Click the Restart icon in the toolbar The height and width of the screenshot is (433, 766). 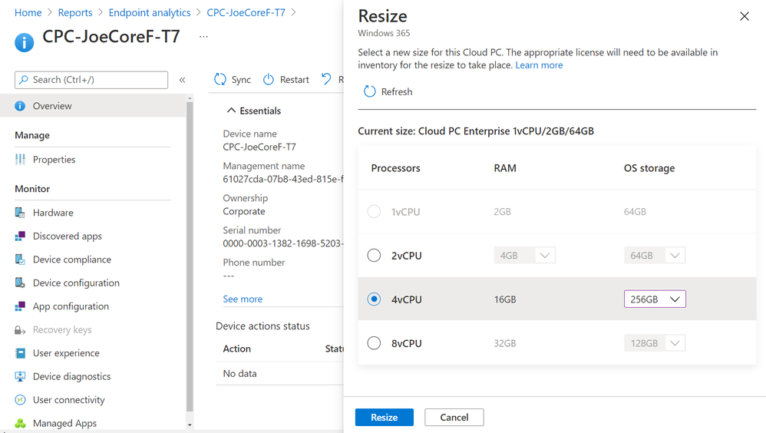tap(269, 79)
